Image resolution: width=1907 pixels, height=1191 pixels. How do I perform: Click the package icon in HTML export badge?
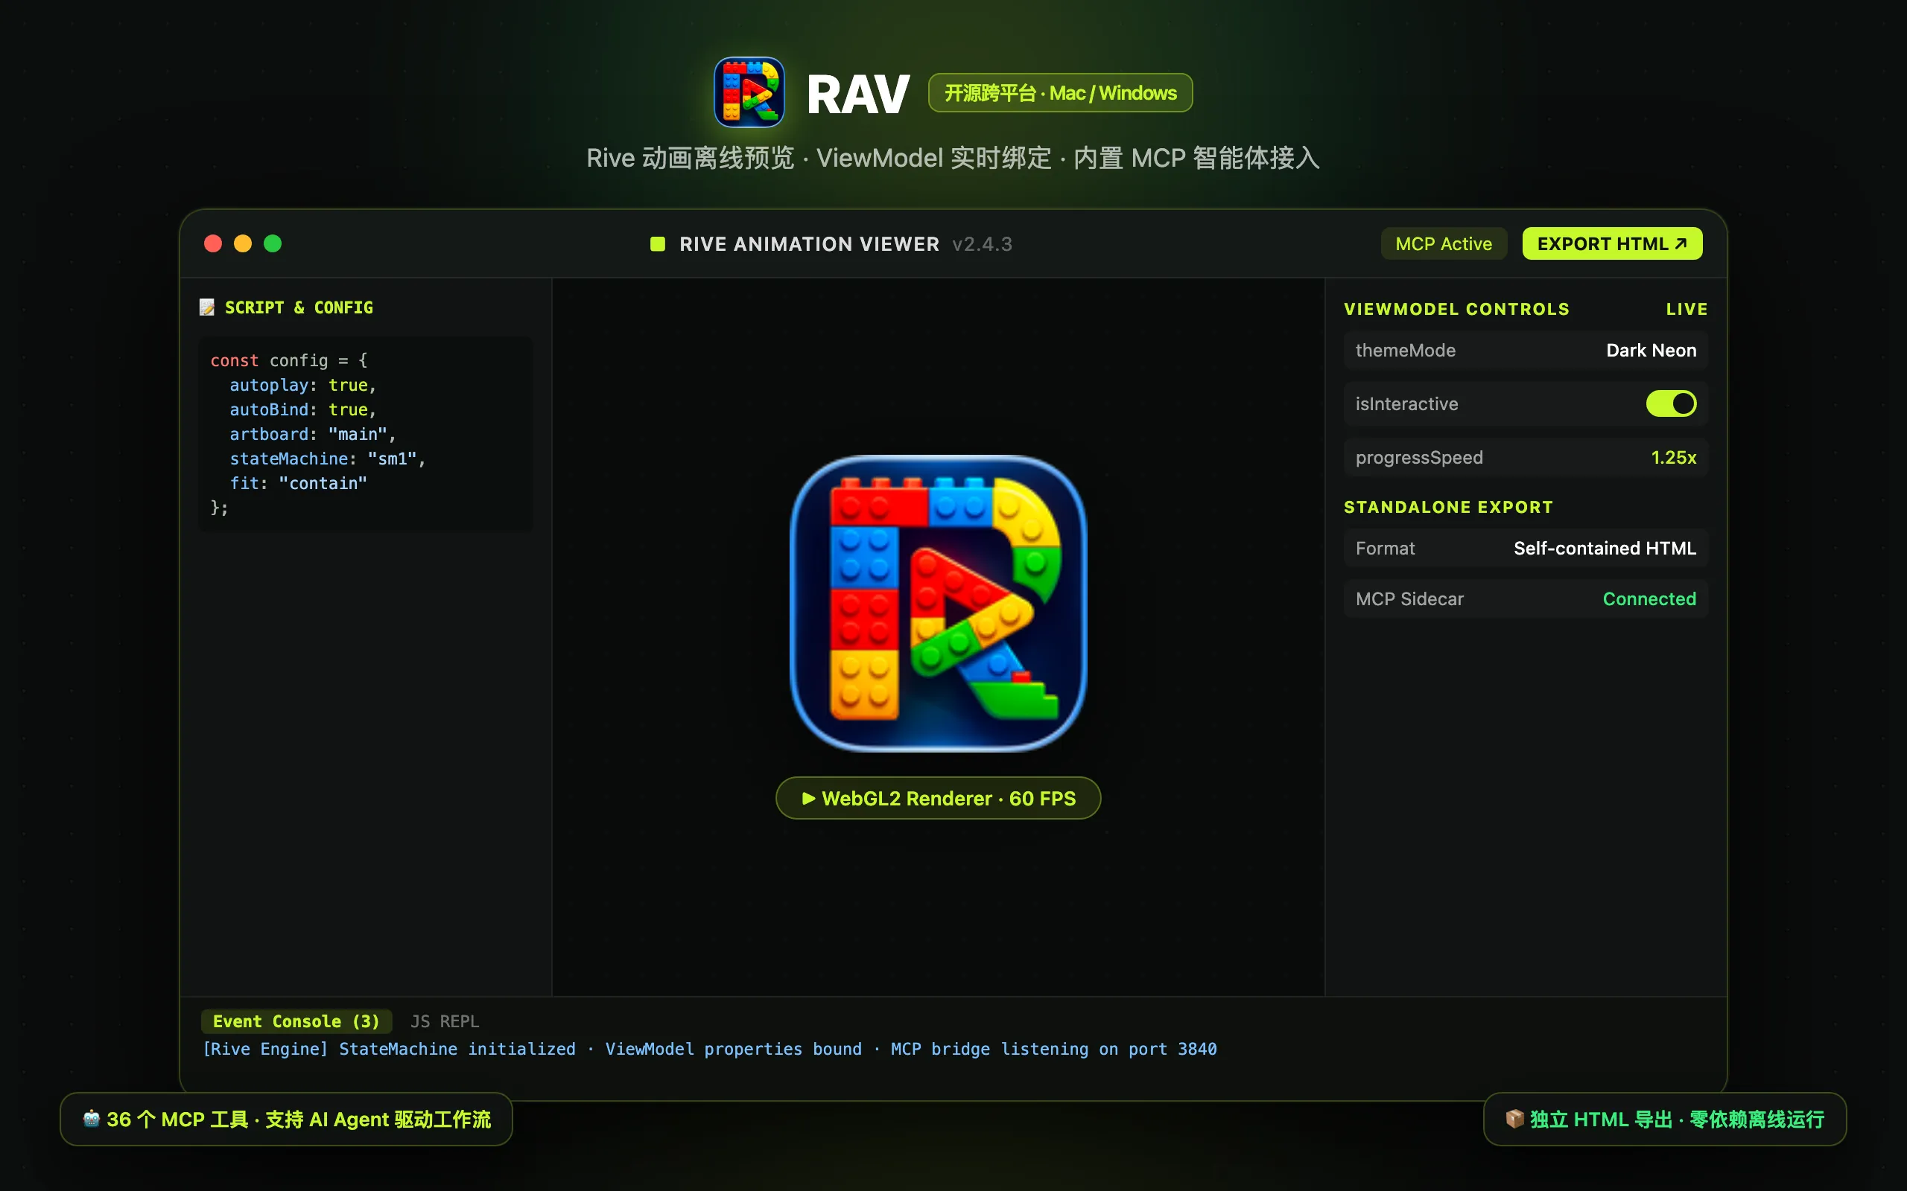[x=1514, y=1119]
